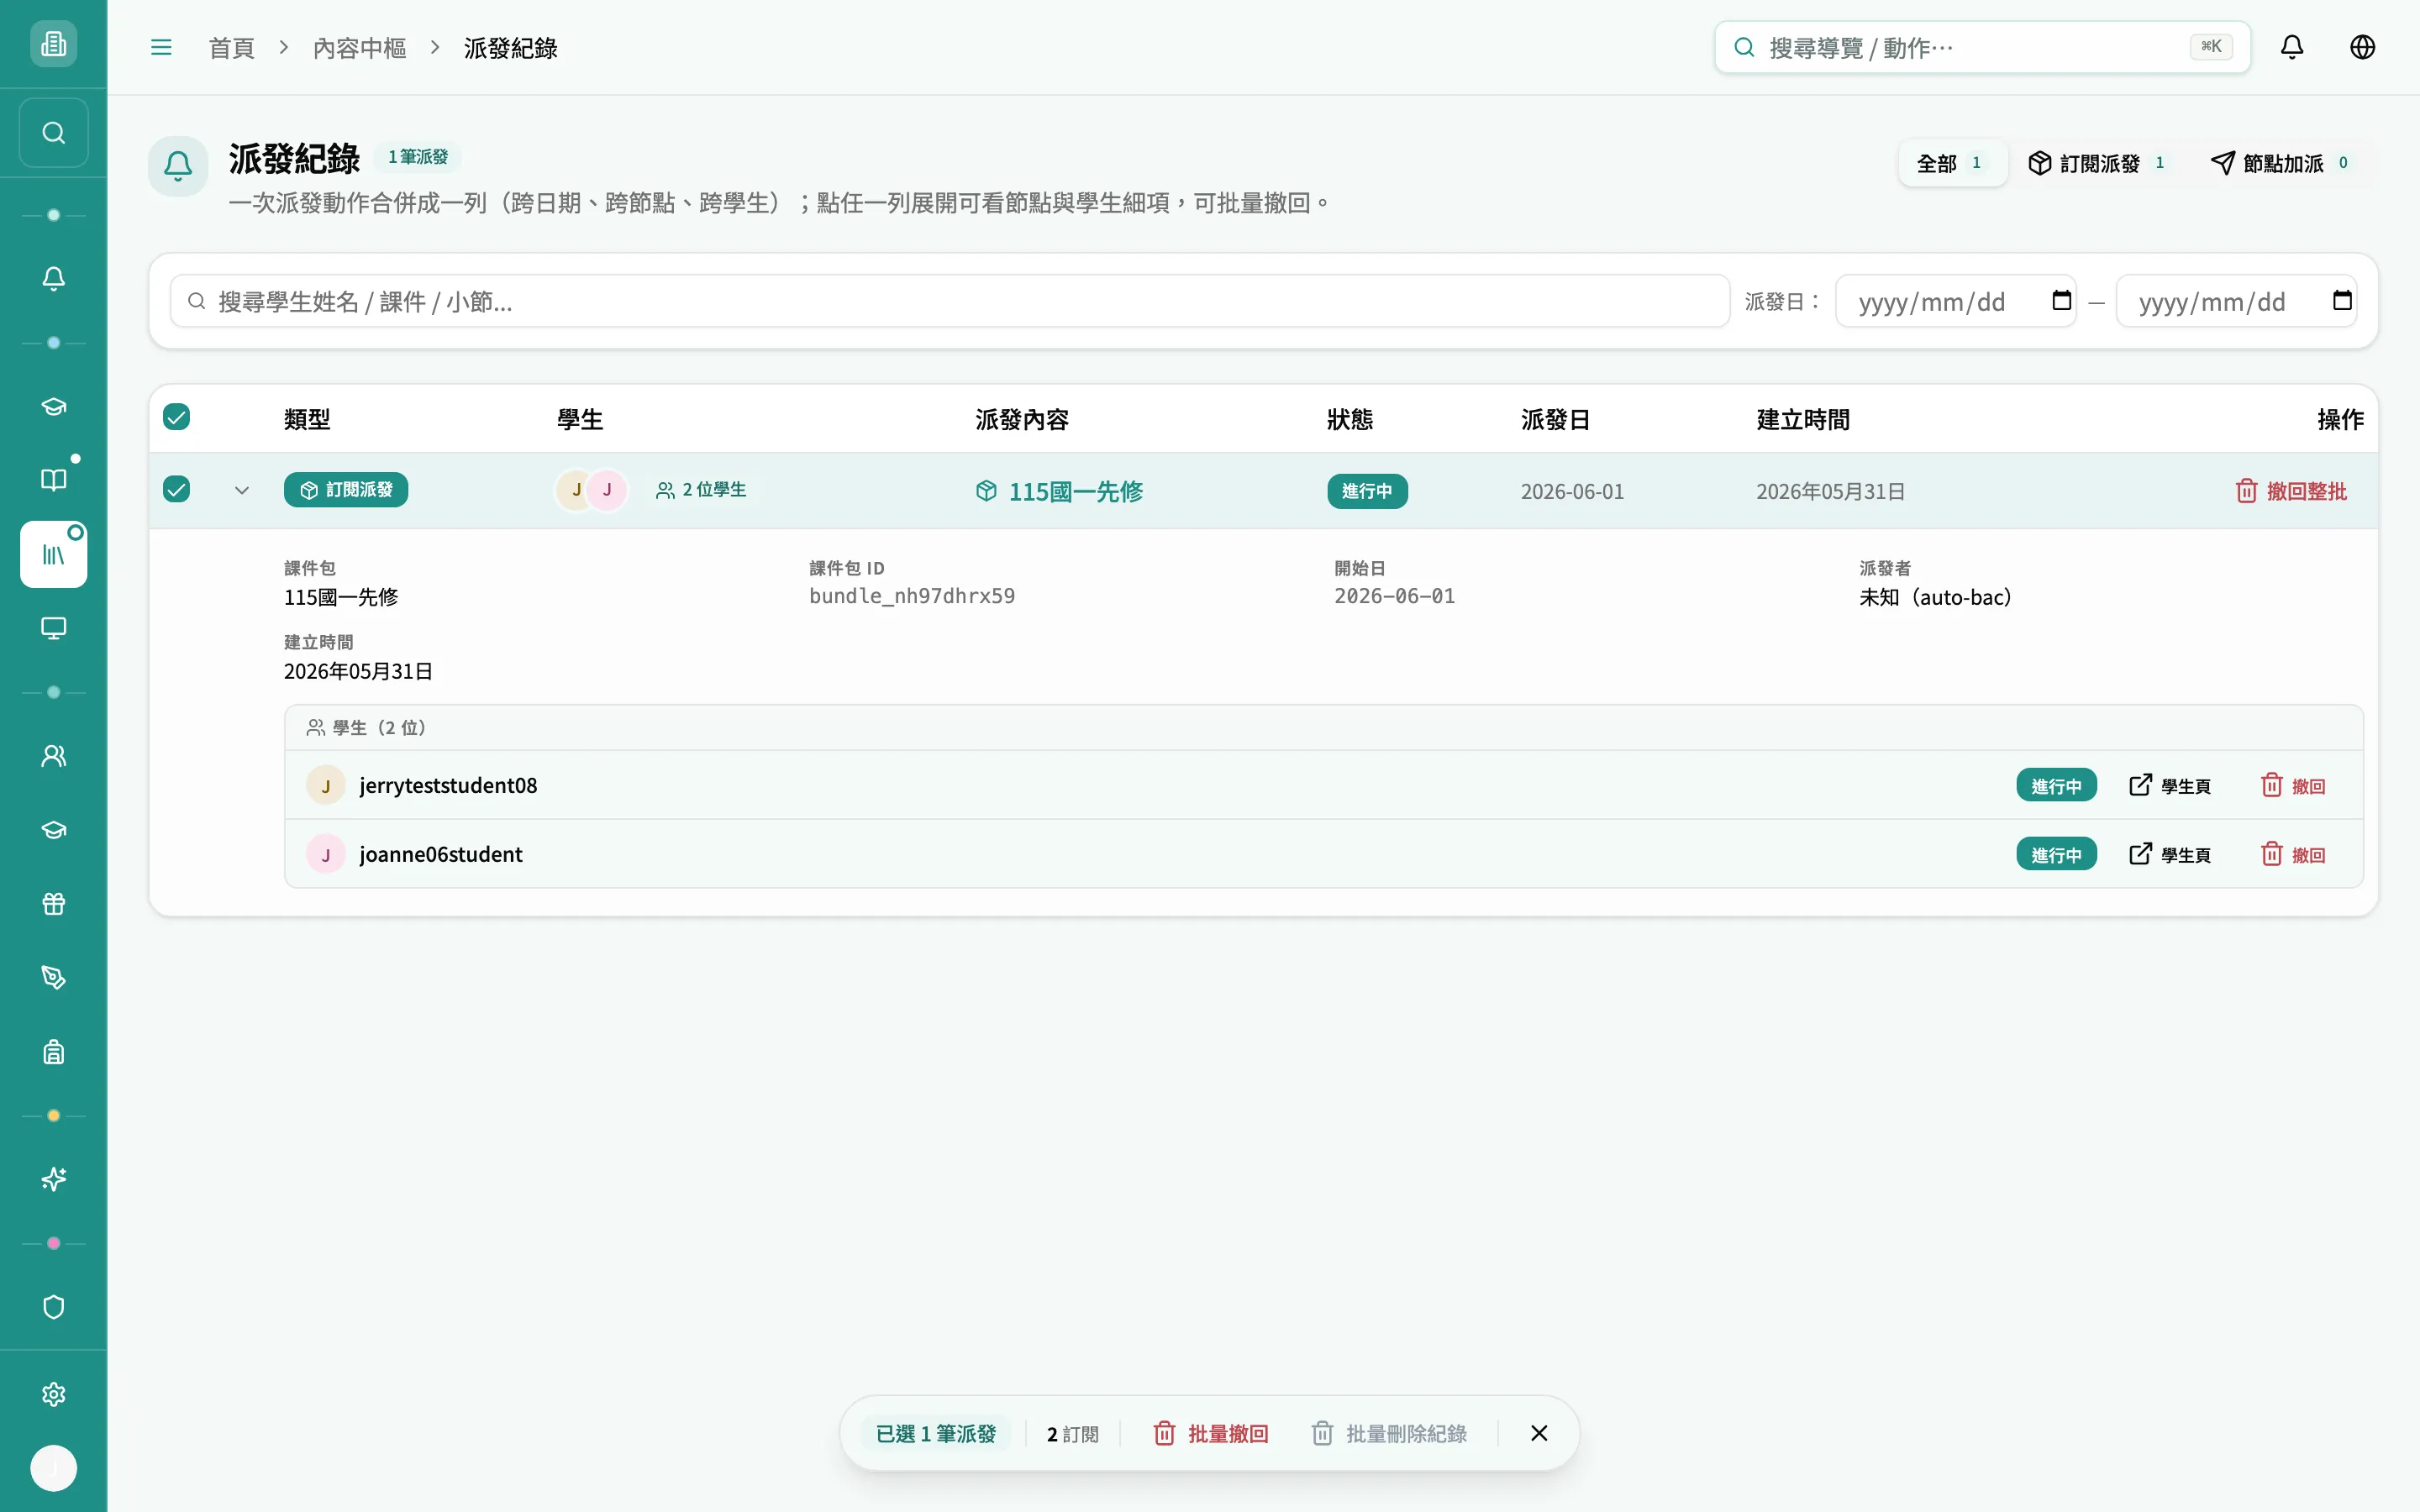Open notifications bell in top bar
This screenshot has height=1512, width=2420.
(x=2292, y=47)
